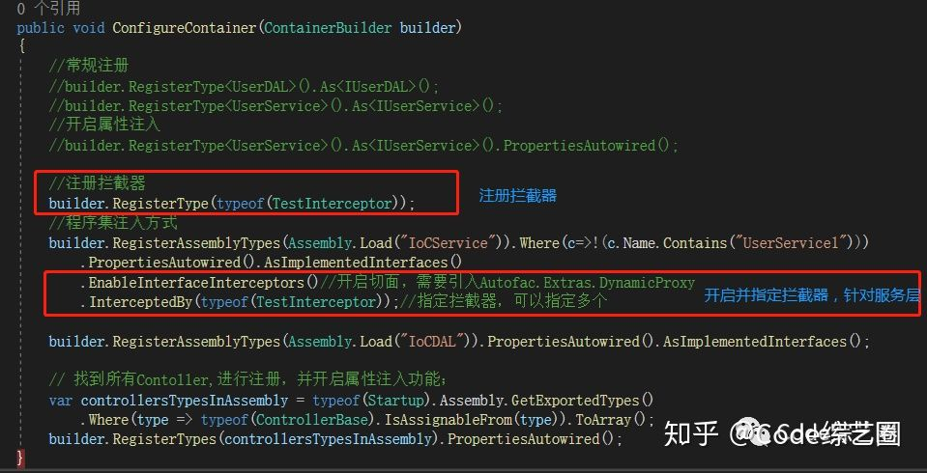
Task: Click TestInterceptor in the RegisterType call
Action: (333, 204)
